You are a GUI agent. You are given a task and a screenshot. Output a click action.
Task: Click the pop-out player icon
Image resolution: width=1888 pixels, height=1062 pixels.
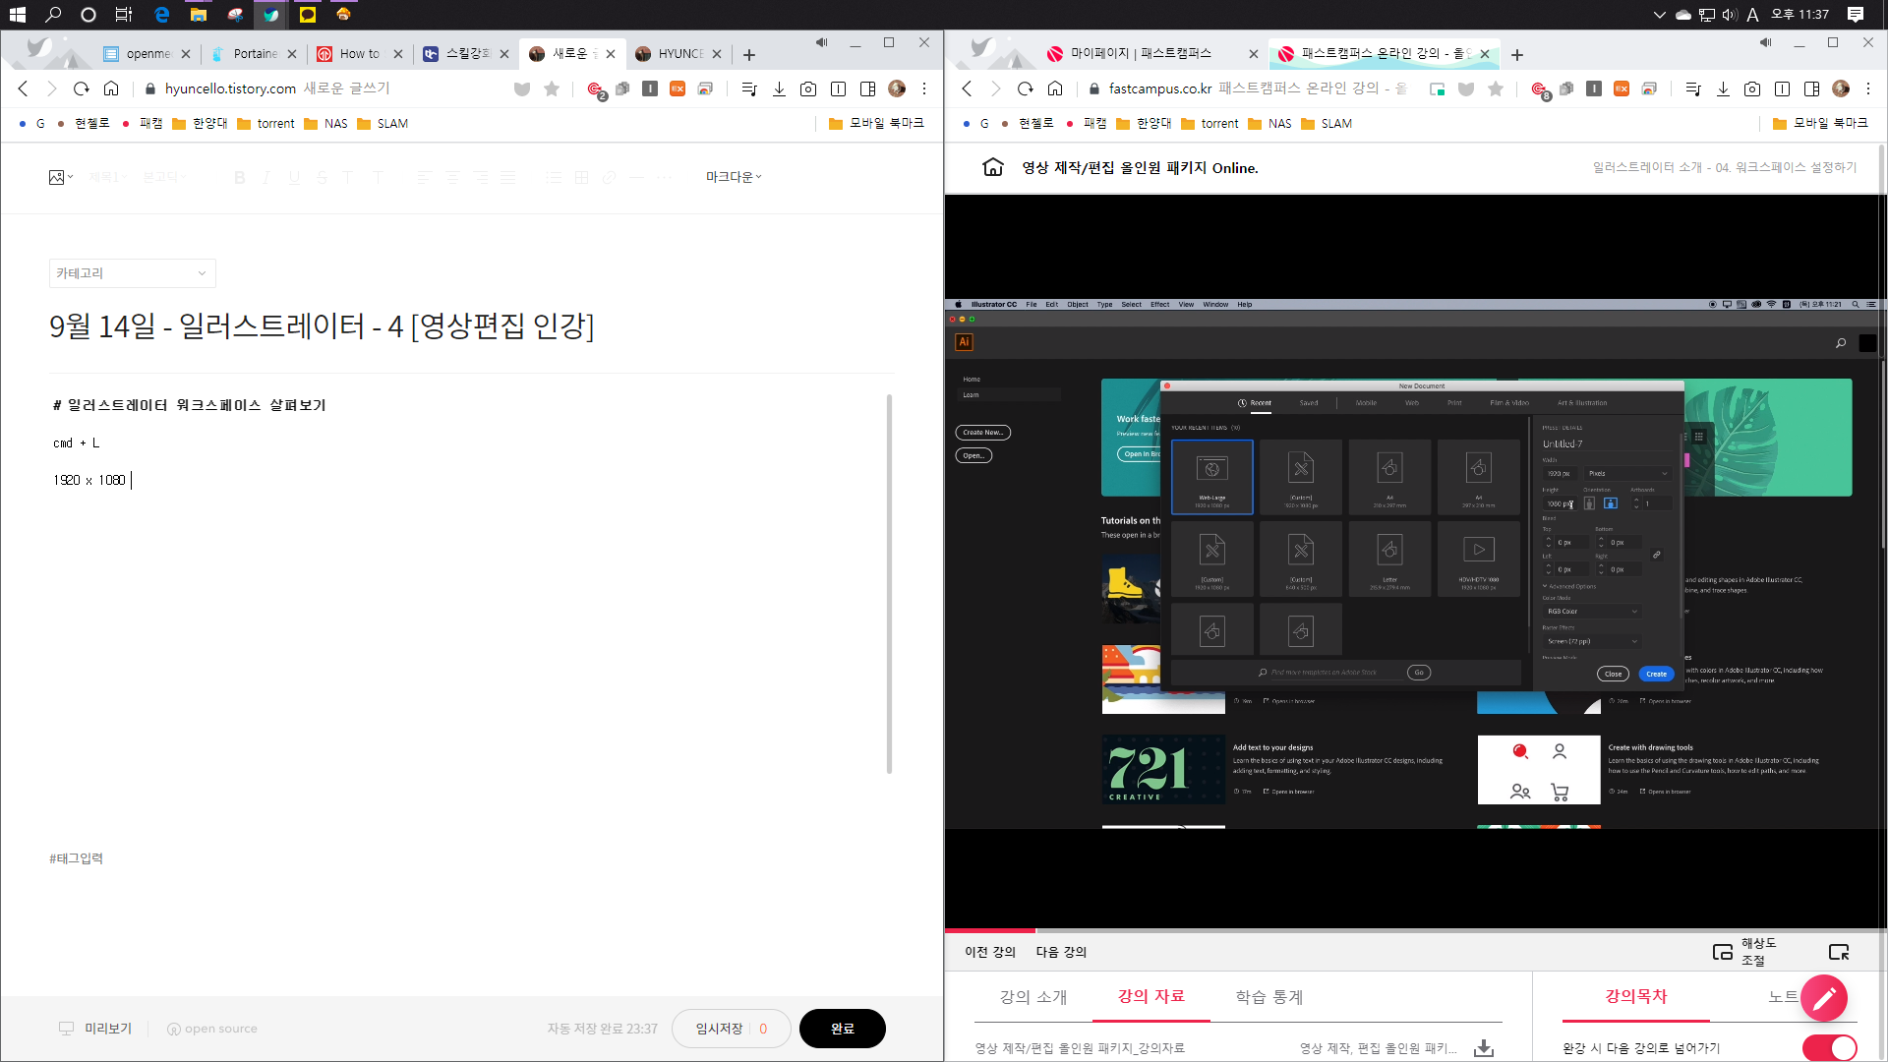tap(1838, 952)
